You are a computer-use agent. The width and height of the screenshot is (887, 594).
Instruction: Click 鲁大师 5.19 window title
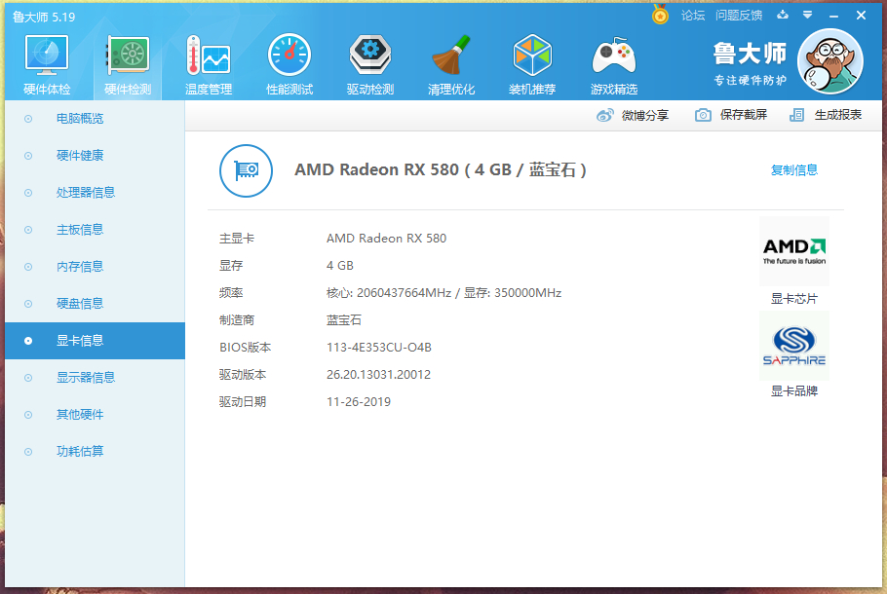(44, 17)
